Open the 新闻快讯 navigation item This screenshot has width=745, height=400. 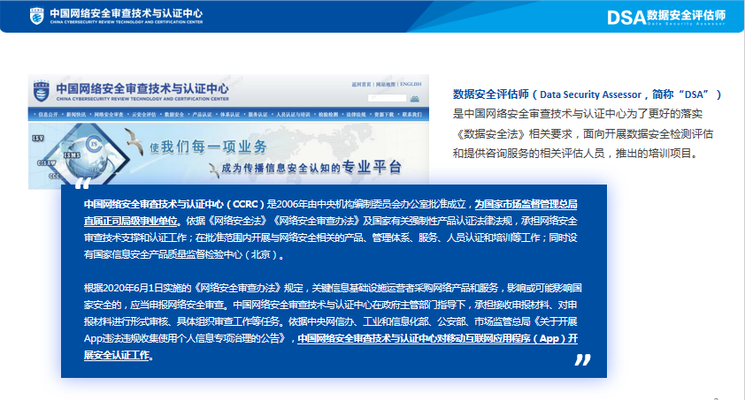point(77,115)
